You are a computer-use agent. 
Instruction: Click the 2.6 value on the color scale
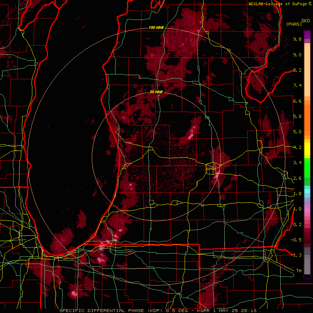[297, 178]
